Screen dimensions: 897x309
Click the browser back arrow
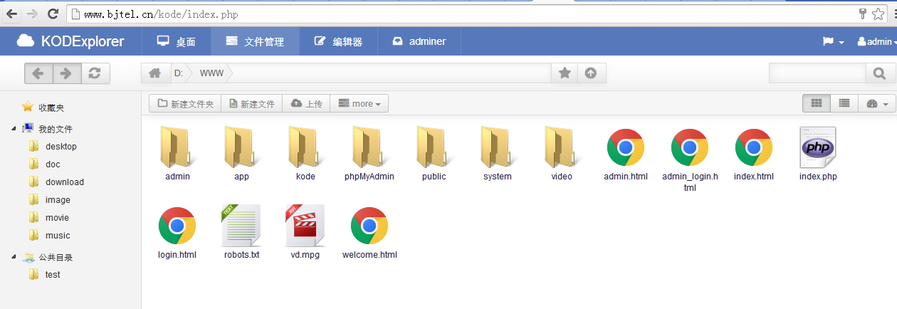pyautogui.click(x=12, y=14)
